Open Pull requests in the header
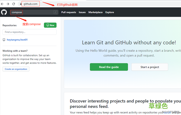Screen dimensions: 181x115 (69, 12)
